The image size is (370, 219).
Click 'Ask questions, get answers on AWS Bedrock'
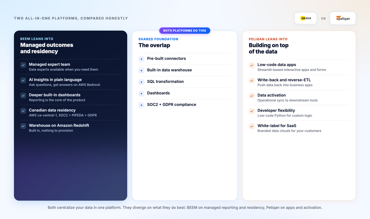point(64,85)
